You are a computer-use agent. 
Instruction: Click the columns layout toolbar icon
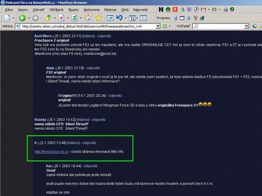click(x=132, y=18)
